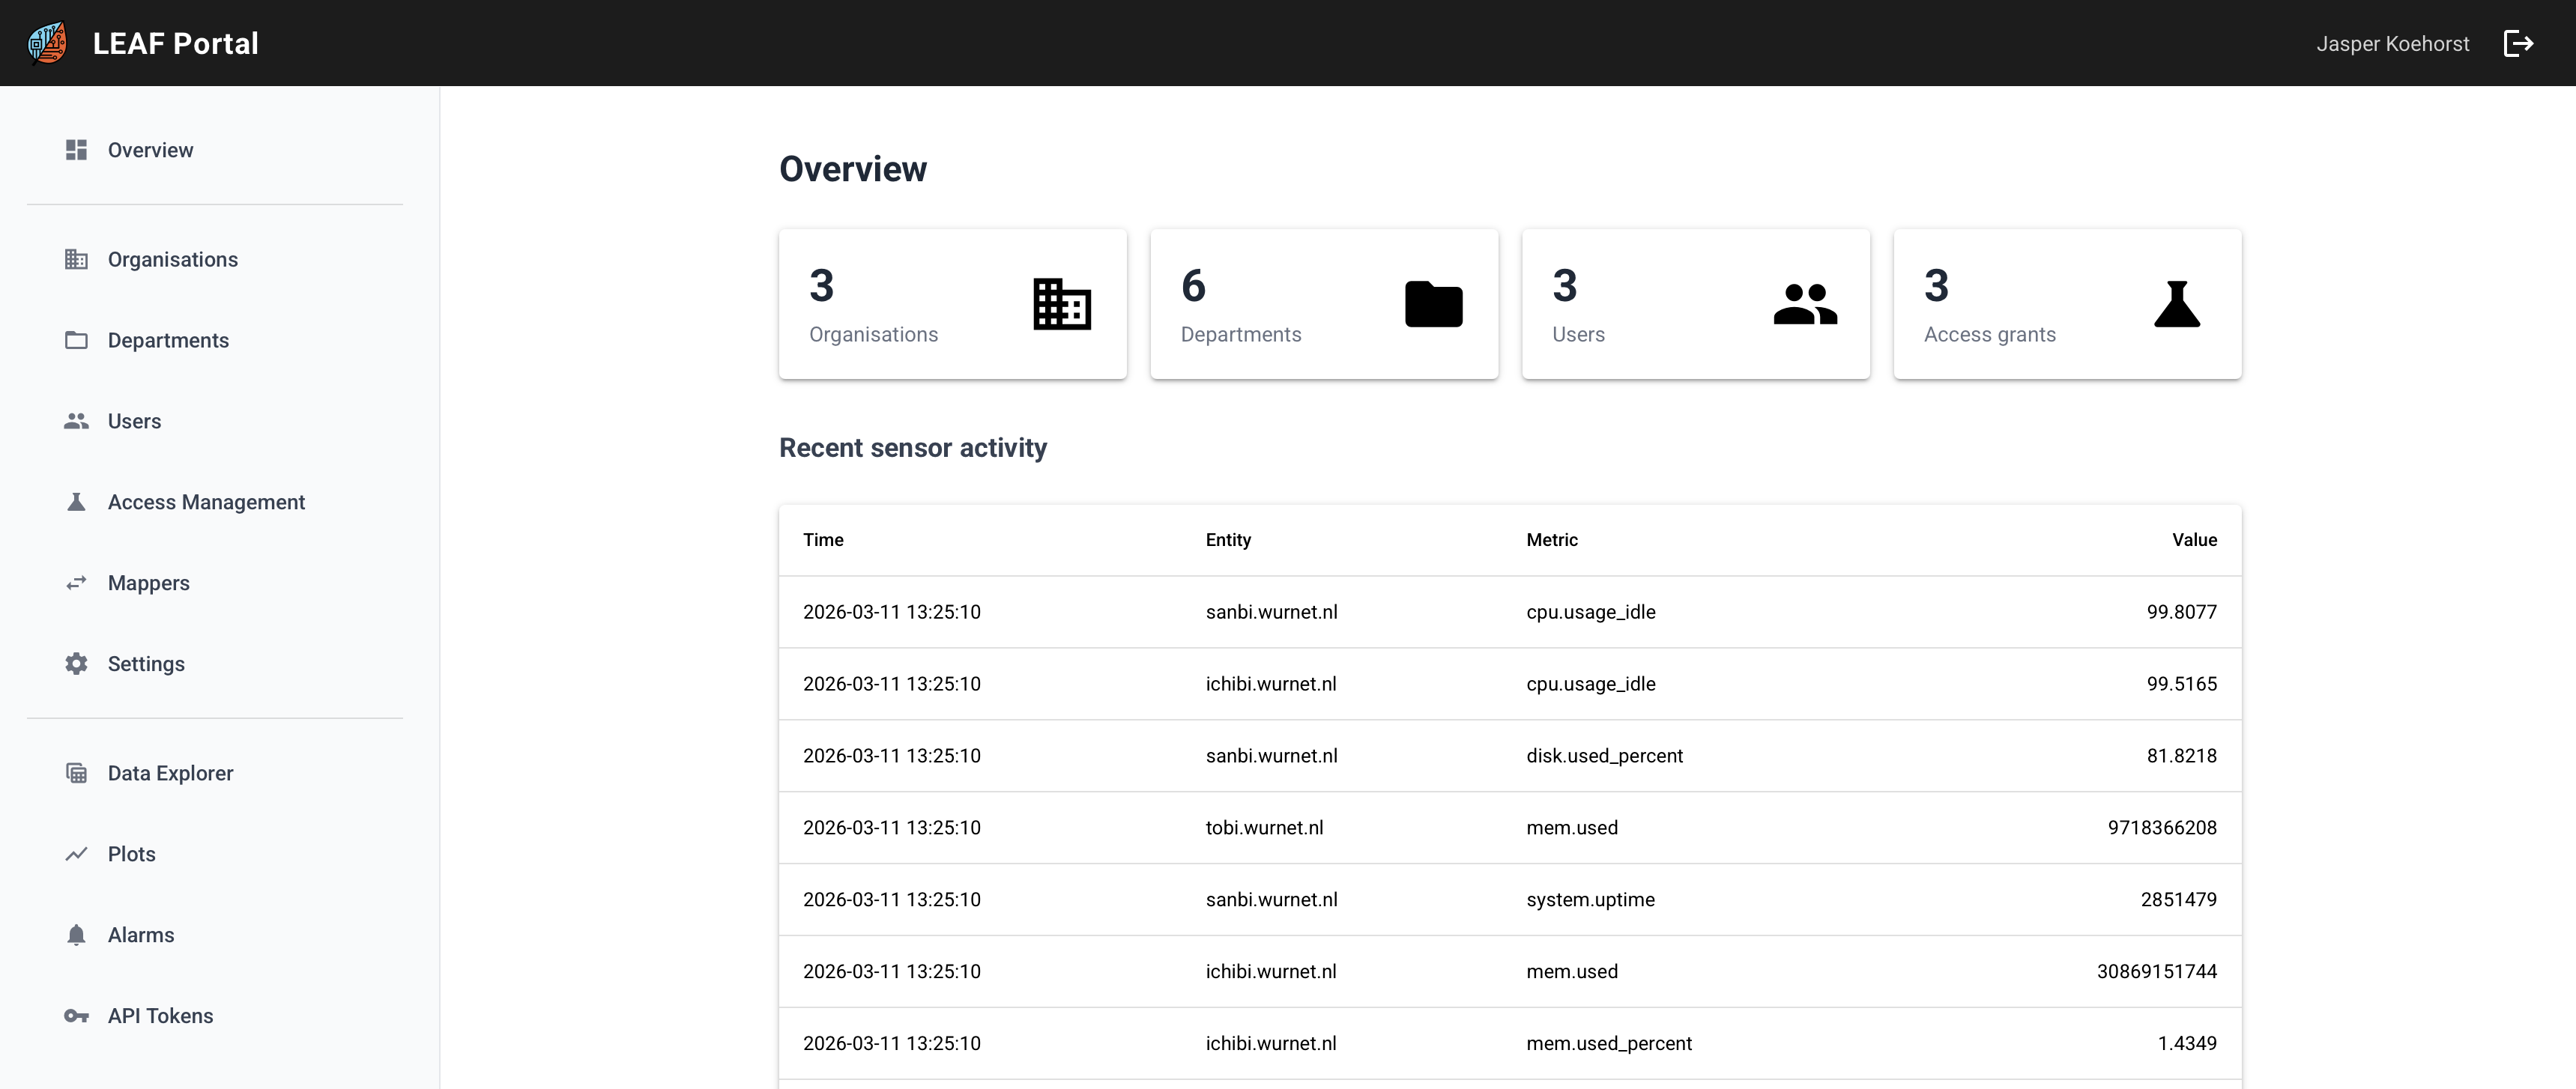
Task: Select the tobi.wurnet.nl mem.used table row
Action: tap(1509, 828)
